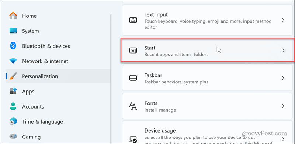Open the Fonts settings title

[151, 103]
